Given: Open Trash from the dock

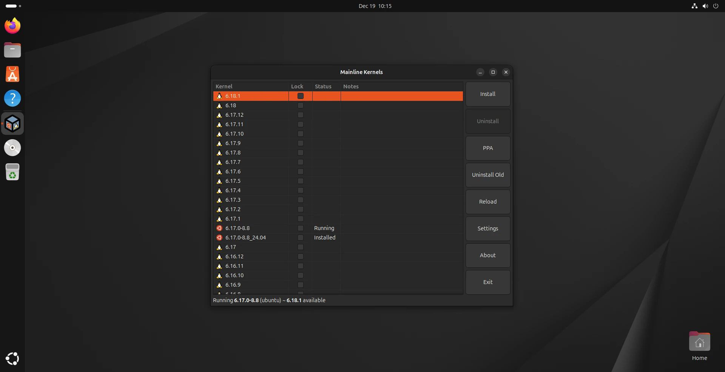Looking at the screenshot, I should click(x=12, y=172).
